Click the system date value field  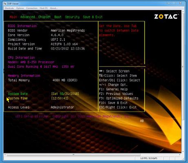tap(65, 94)
